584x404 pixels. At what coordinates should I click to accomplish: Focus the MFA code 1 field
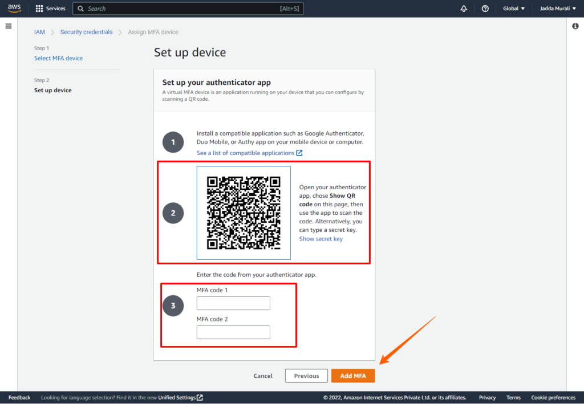(x=233, y=303)
